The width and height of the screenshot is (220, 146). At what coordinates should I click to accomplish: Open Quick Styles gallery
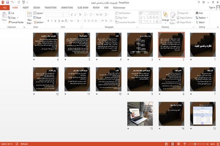pyautogui.click(x=173, y=18)
